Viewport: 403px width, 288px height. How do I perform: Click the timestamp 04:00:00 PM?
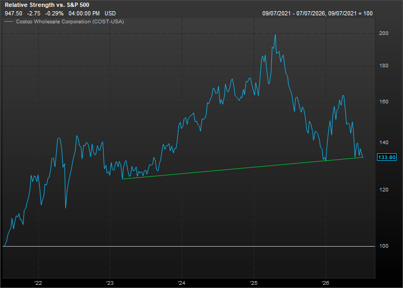tap(84, 13)
